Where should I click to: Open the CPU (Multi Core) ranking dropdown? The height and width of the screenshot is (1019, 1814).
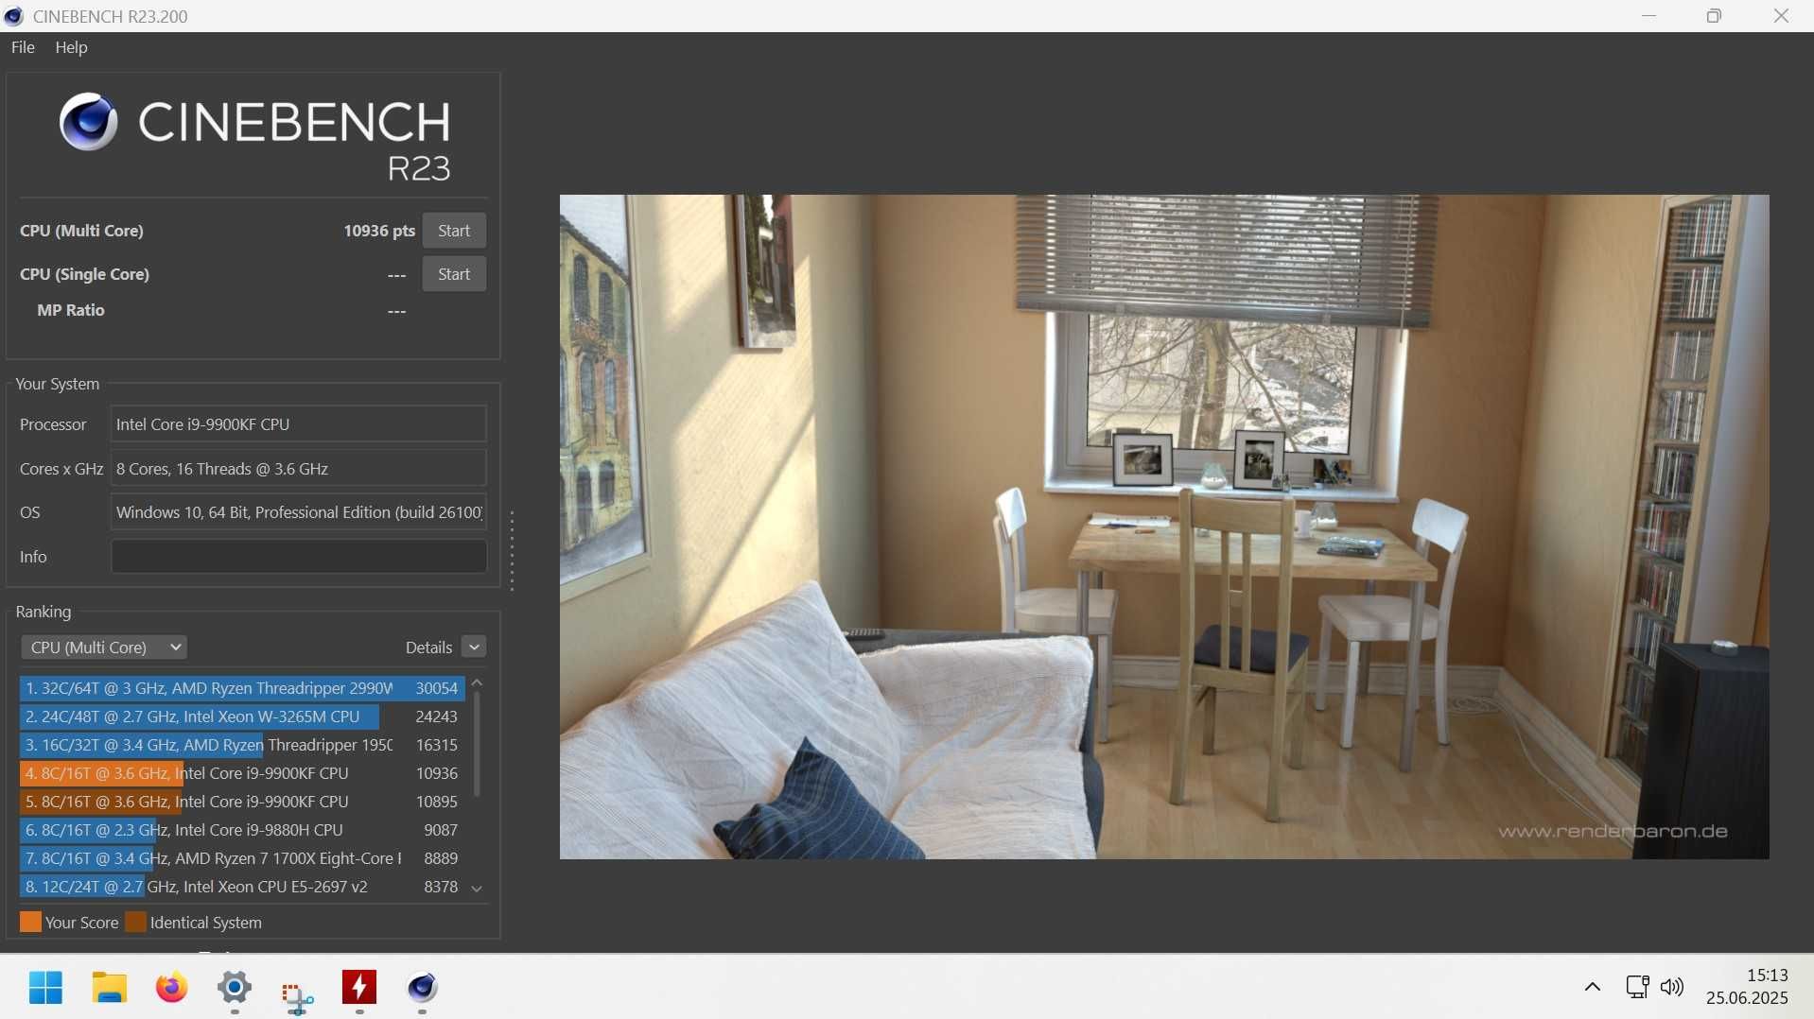tap(104, 648)
